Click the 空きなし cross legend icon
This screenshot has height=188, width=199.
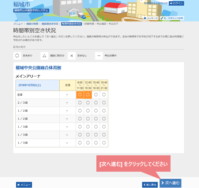coord(71,56)
